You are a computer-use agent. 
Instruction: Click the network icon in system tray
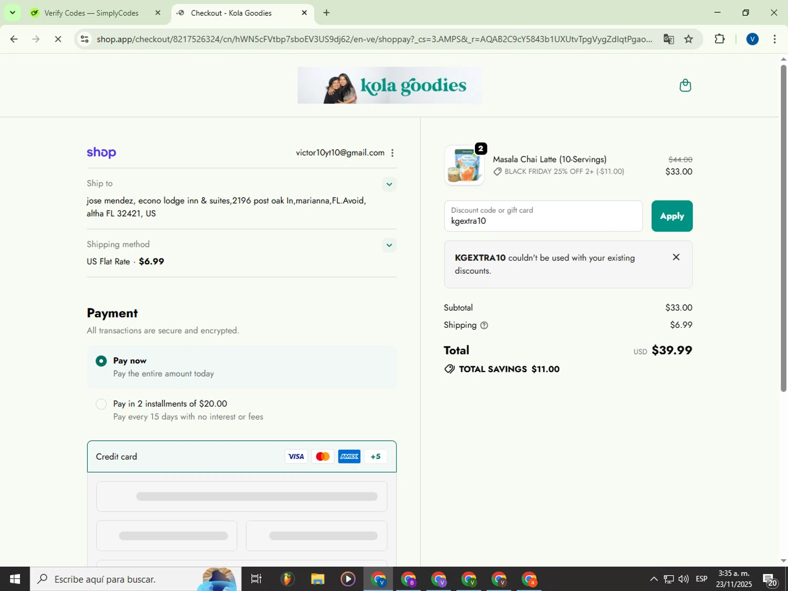tap(668, 579)
